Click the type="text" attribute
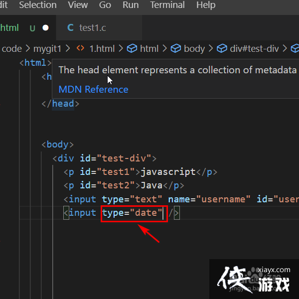This screenshot has height=299, width=299. coord(132,199)
